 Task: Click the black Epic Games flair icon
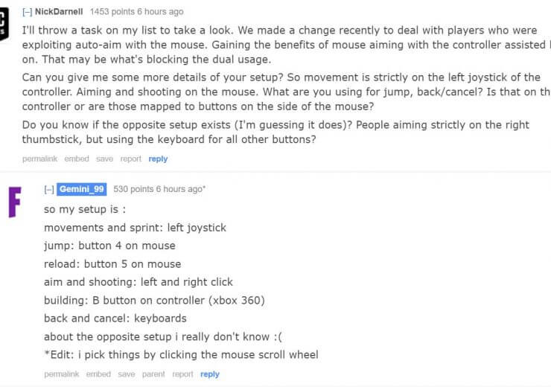pyautogui.click(x=4, y=24)
